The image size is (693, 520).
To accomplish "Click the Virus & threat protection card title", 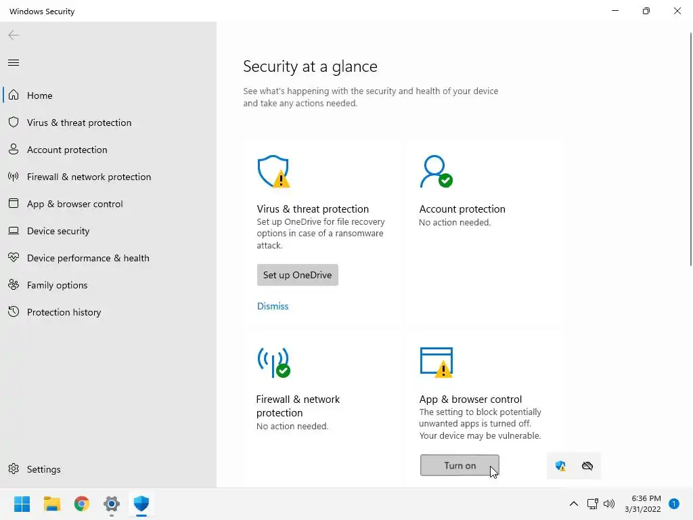I will click(x=313, y=209).
